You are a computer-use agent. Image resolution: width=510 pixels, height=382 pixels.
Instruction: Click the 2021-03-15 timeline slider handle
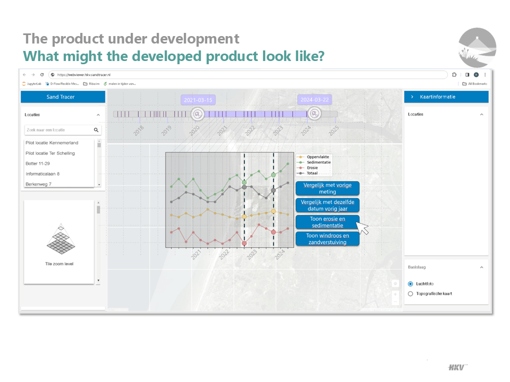(198, 114)
